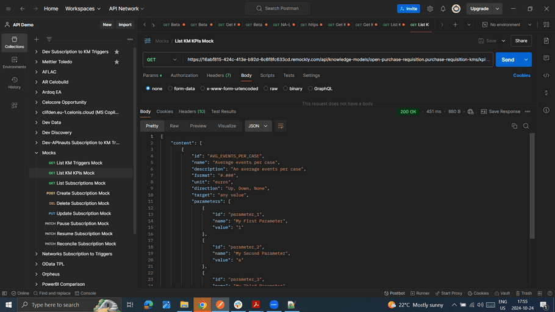
Task: Search within the response body
Action: pyautogui.click(x=526, y=126)
